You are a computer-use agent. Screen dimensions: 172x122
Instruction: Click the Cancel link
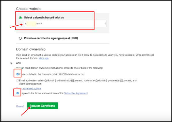[x=20, y=106]
